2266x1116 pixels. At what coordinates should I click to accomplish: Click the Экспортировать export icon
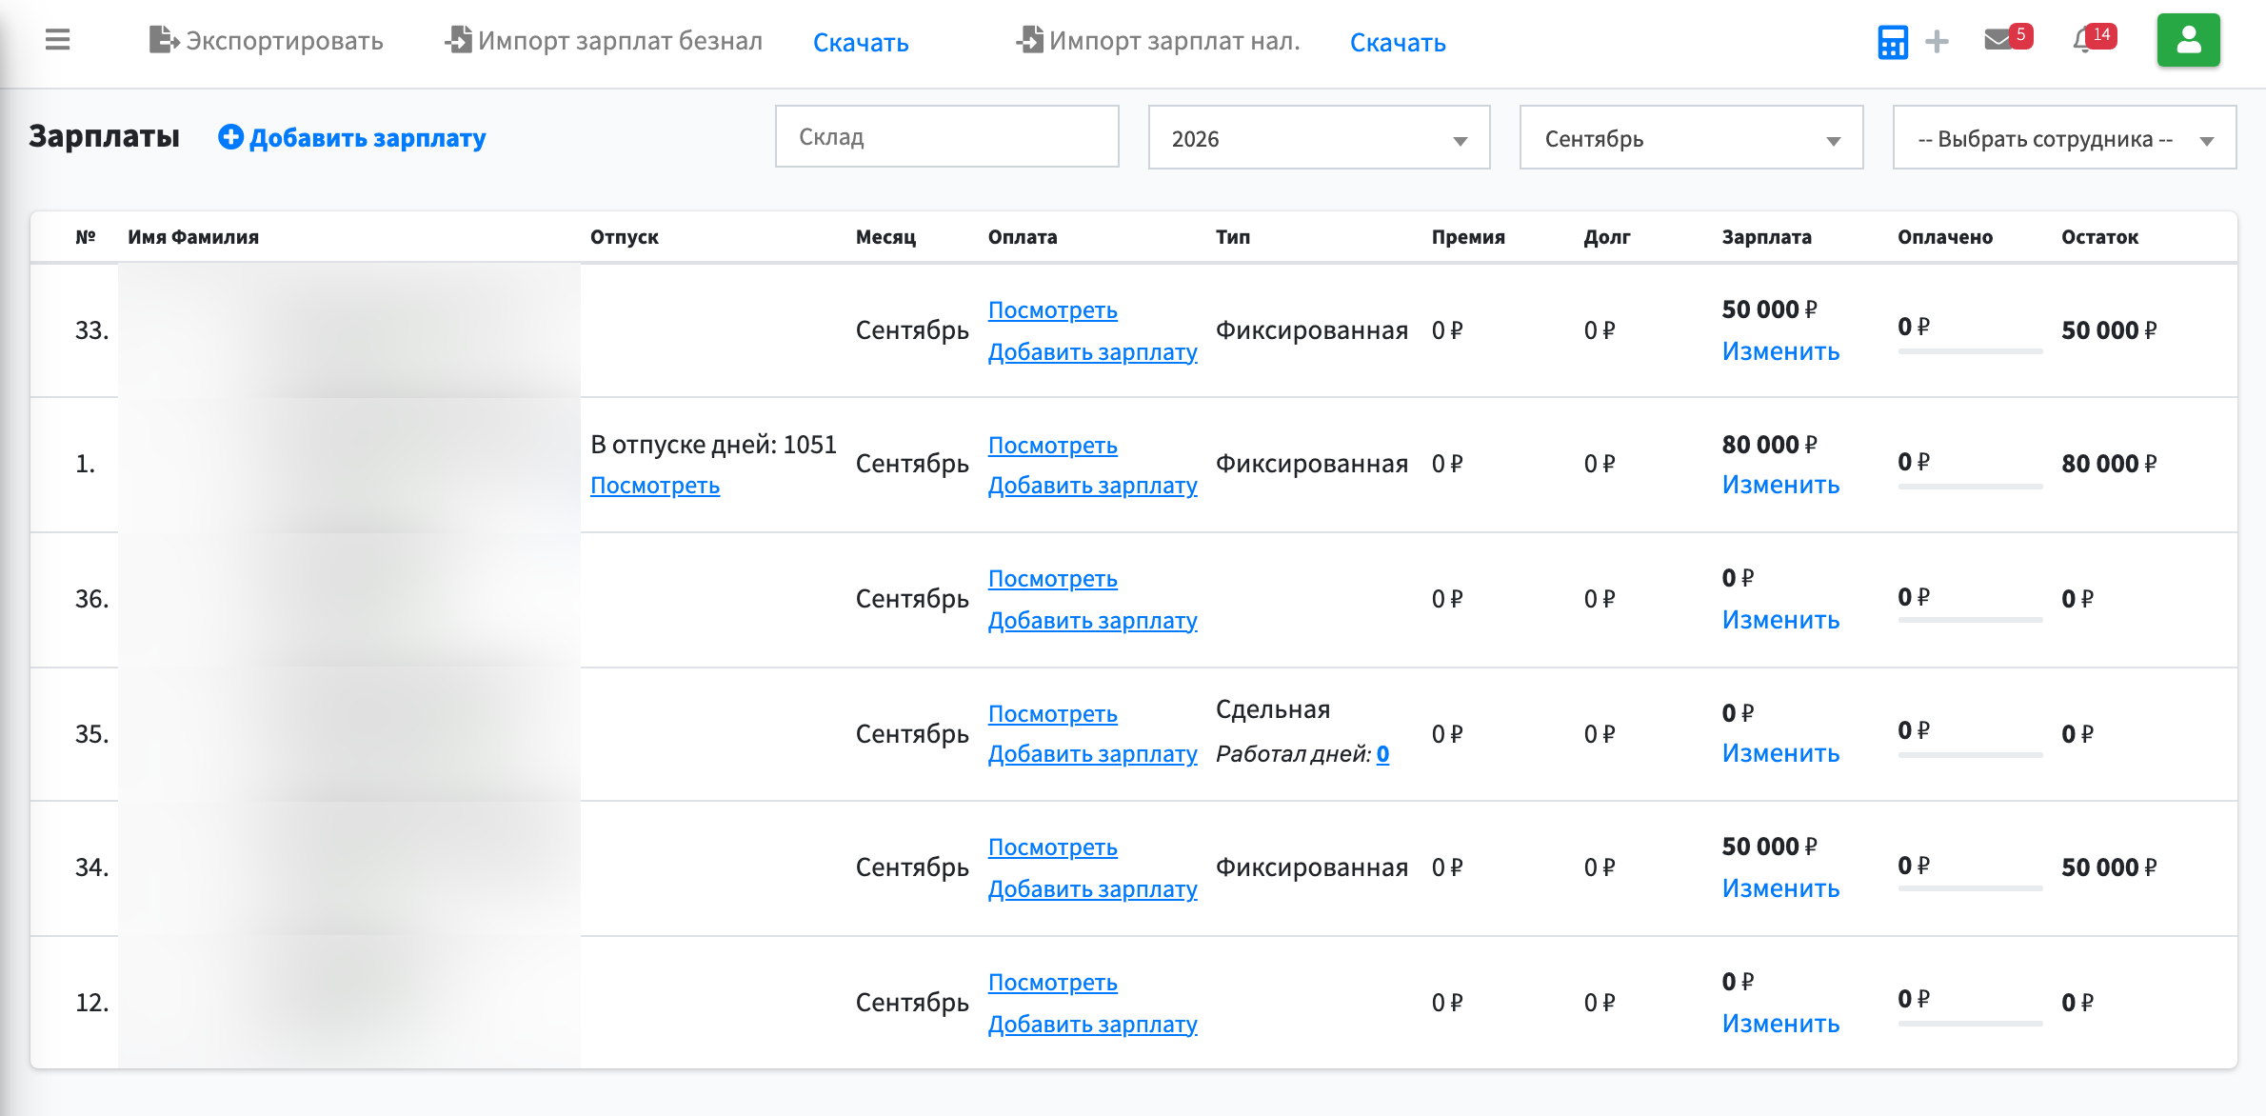point(164,40)
